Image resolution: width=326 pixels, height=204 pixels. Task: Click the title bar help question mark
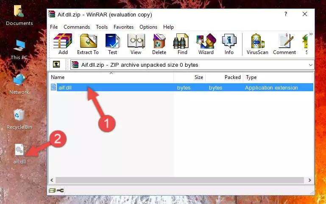(x=286, y=14)
